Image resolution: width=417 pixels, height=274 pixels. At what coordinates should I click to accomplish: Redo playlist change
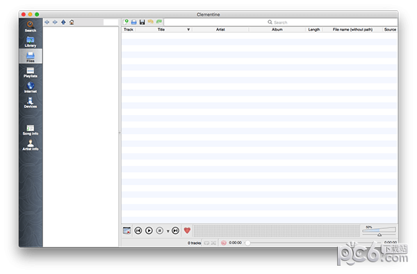click(159, 22)
